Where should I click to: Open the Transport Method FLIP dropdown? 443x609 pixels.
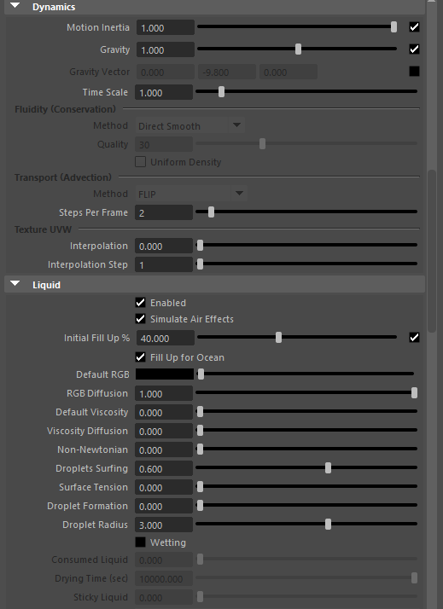coord(190,194)
